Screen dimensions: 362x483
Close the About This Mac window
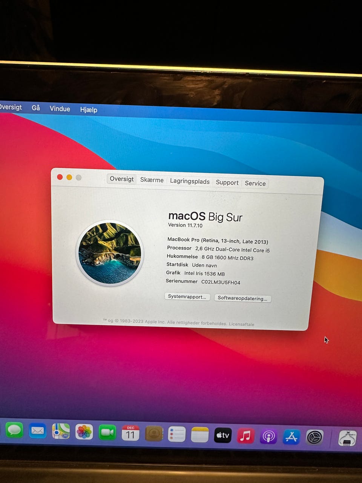[x=60, y=177]
